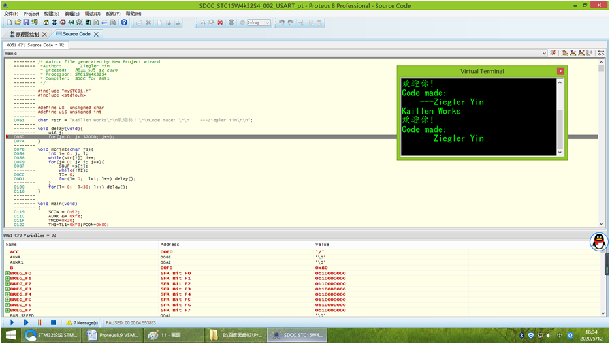Viewport: 610px width, 344px height.
Task: Click the Help question mark icon
Action: (124, 22)
